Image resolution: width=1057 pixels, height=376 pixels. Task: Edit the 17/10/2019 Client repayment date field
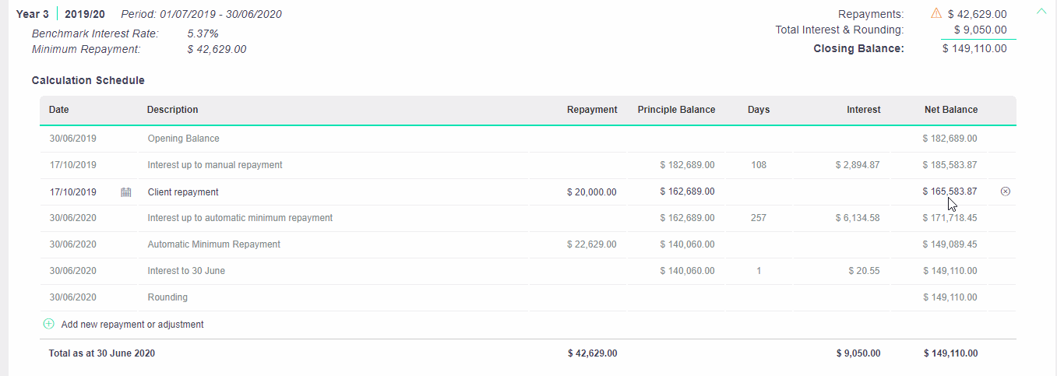tap(73, 192)
